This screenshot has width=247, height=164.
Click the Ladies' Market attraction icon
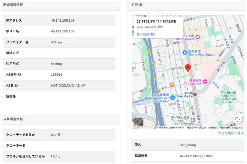(x=197, y=37)
